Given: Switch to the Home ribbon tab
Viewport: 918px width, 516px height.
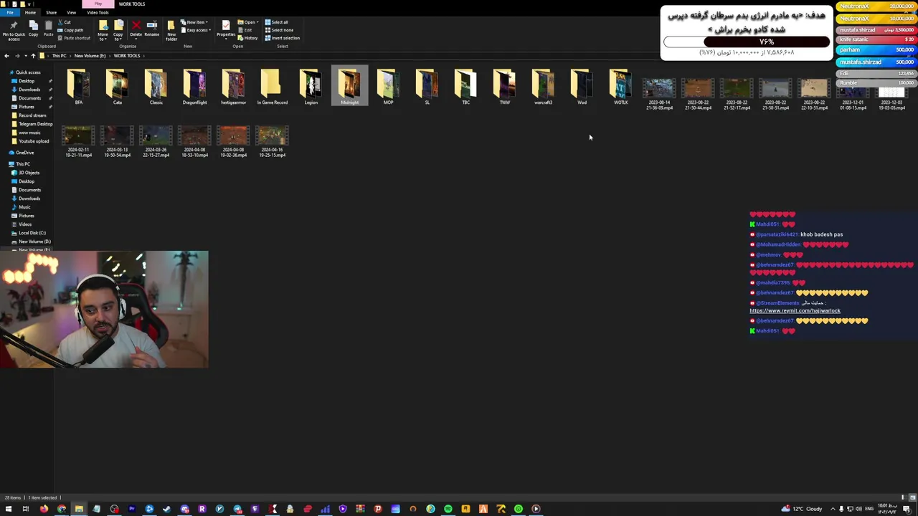Looking at the screenshot, I should [30, 12].
